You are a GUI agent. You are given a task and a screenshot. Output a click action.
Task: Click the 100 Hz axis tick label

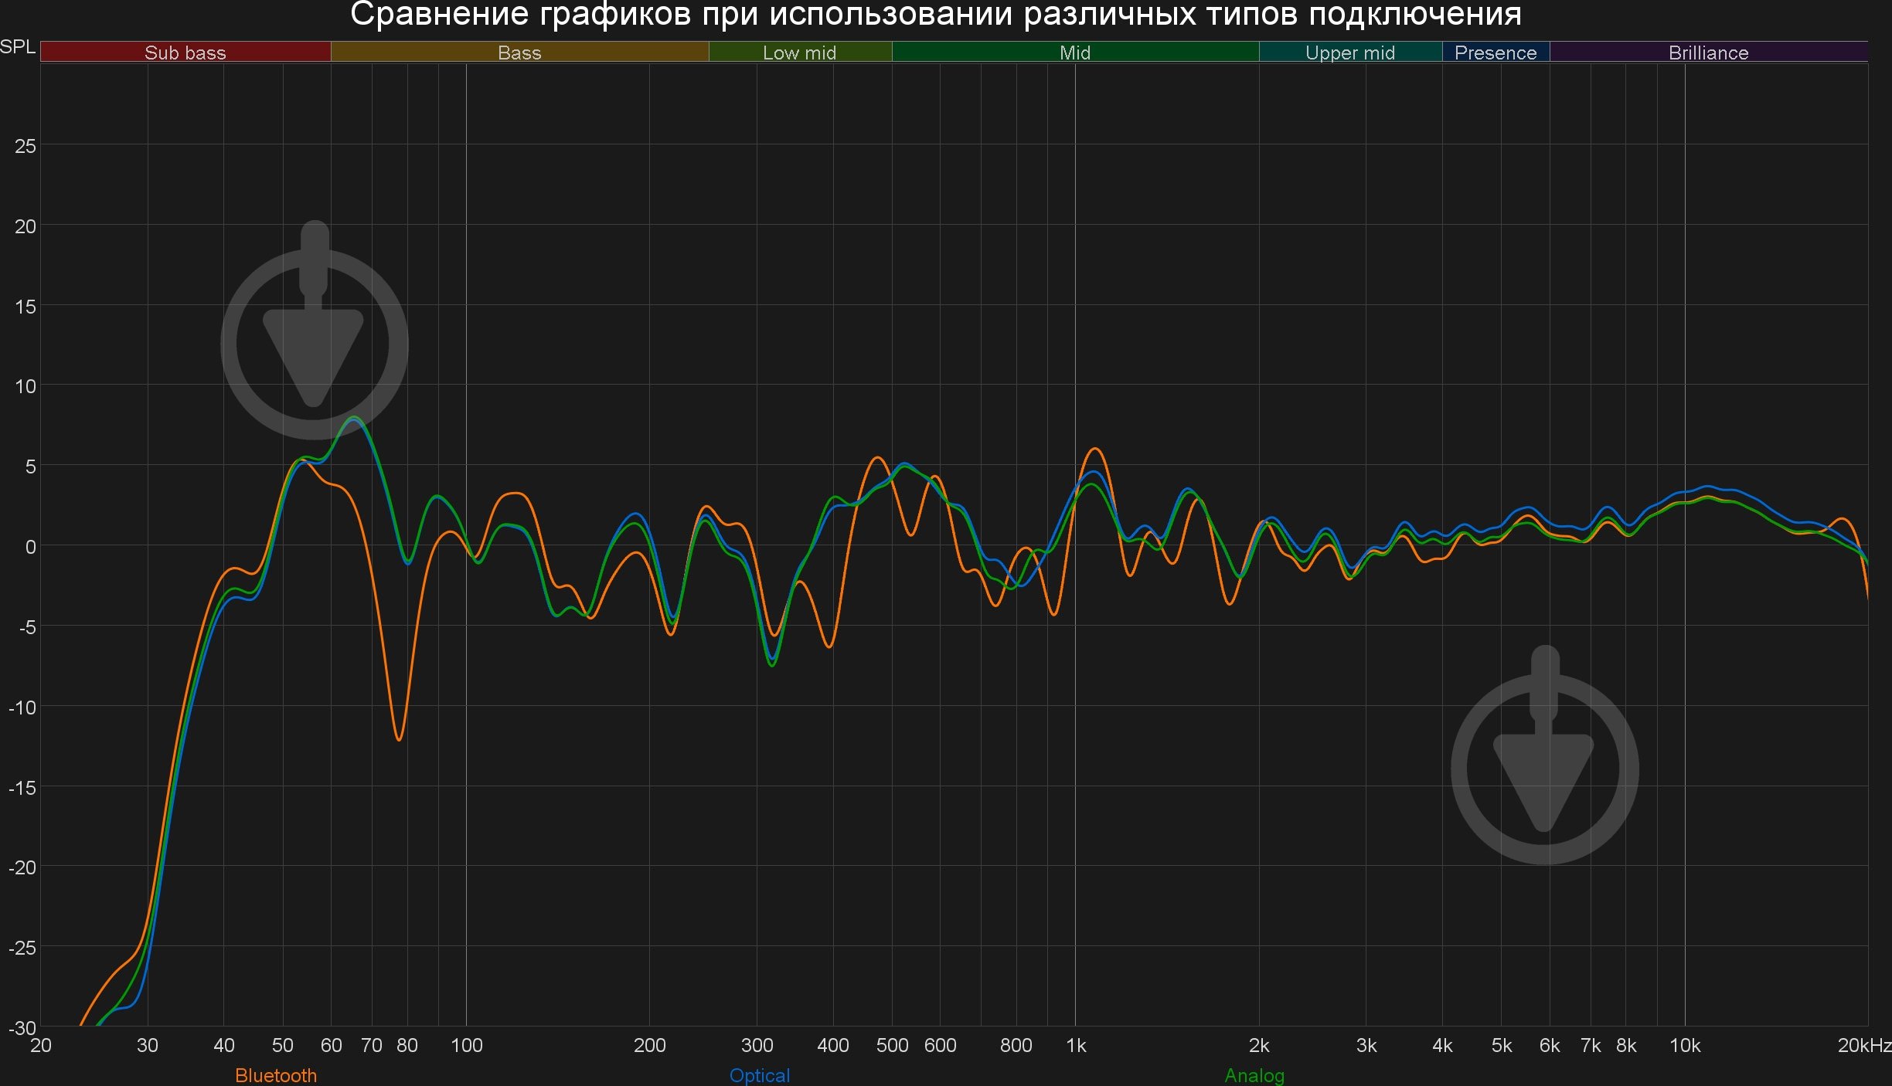pyautogui.click(x=466, y=1046)
